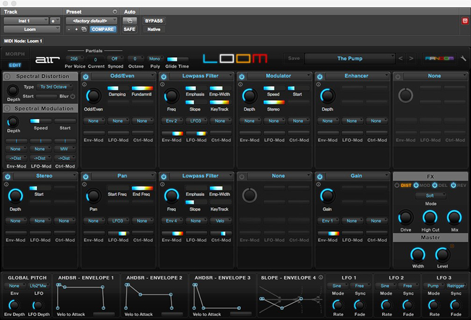471x320 pixels.
Task: Go to previous preset arrow
Action: [400, 58]
